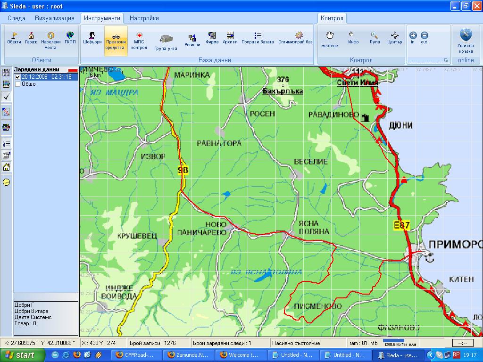Click the Гараж garage icon
This screenshot has width=483, height=362.
click(31, 38)
